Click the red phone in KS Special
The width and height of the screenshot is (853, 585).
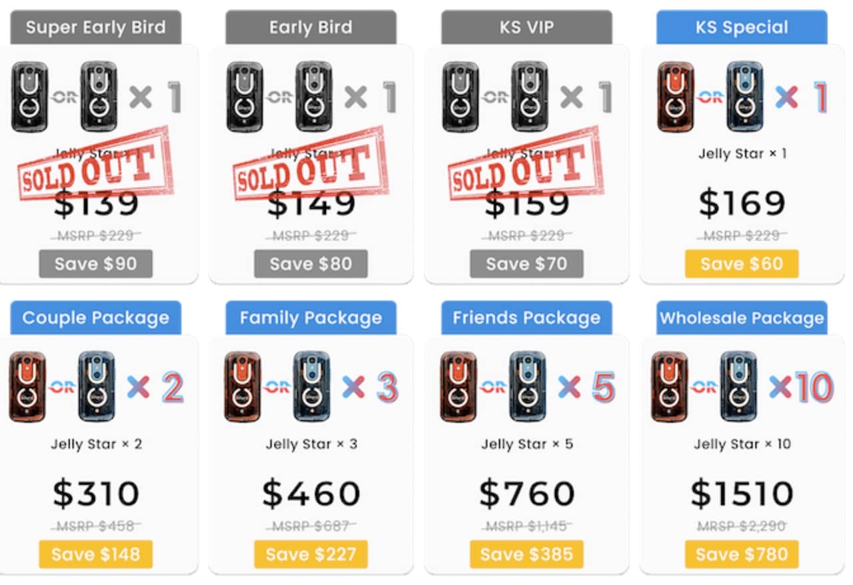tap(675, 97)
